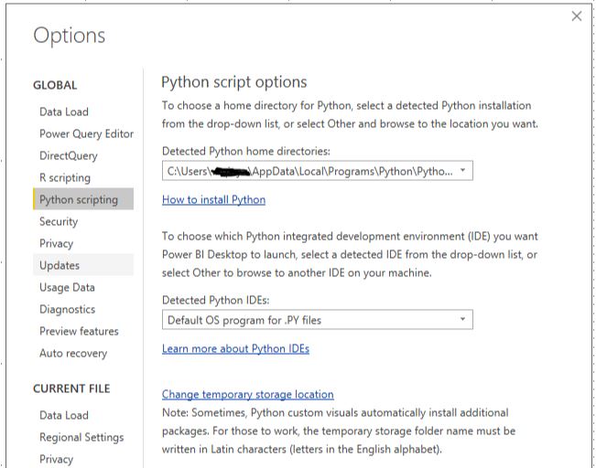Open Privacy under GLOBAL section

(56, 243)
